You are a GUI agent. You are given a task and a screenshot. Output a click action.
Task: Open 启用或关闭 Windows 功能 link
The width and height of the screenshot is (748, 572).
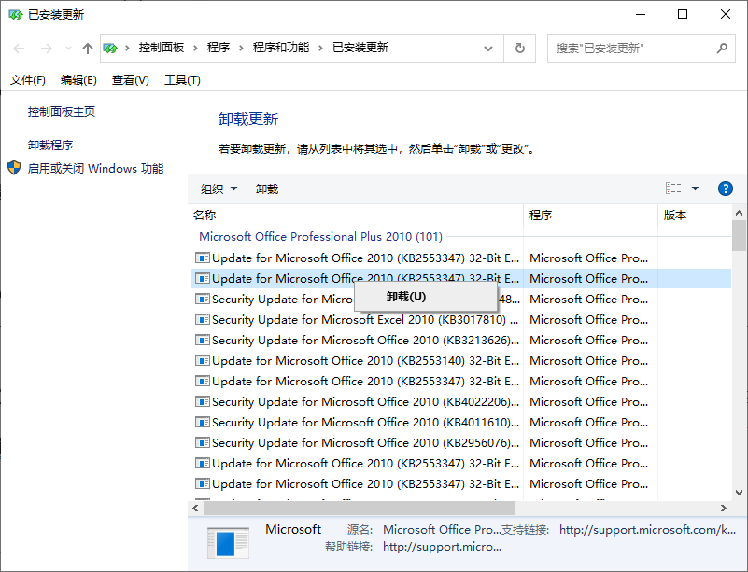click(x=95, y=168)
